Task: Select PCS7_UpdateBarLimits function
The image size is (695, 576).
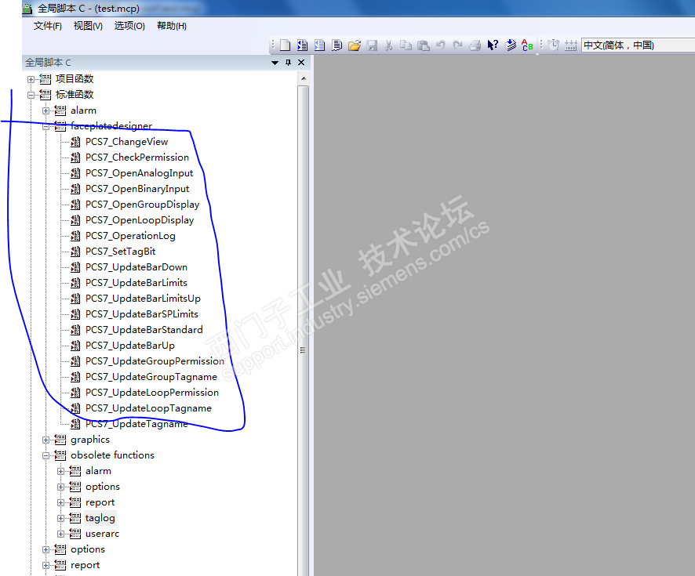Action: click(136, 283)
